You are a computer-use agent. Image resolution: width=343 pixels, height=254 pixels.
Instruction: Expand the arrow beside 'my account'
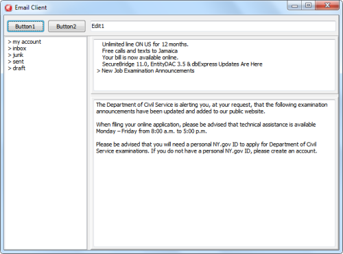(10, 42)
